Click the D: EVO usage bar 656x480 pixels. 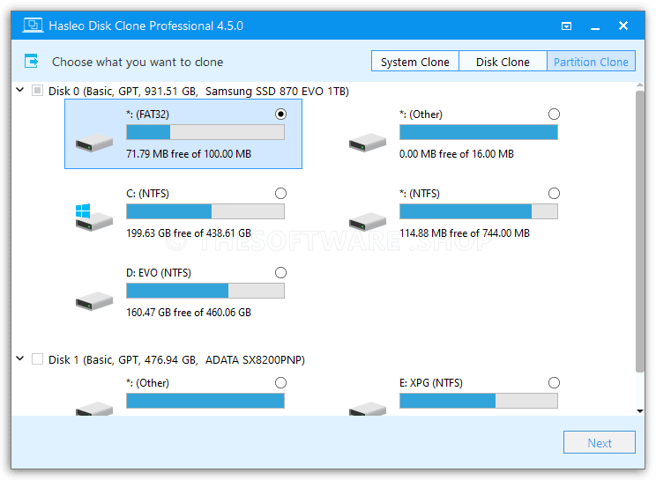coord(205,291)
